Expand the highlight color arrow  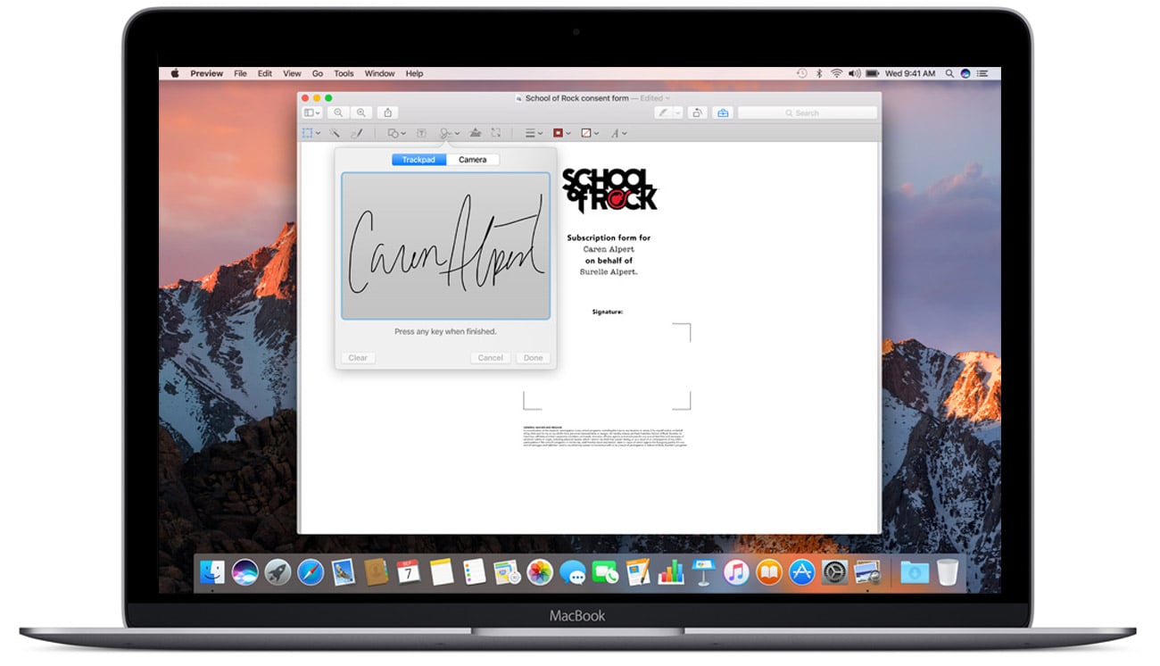tap(678, 112)
